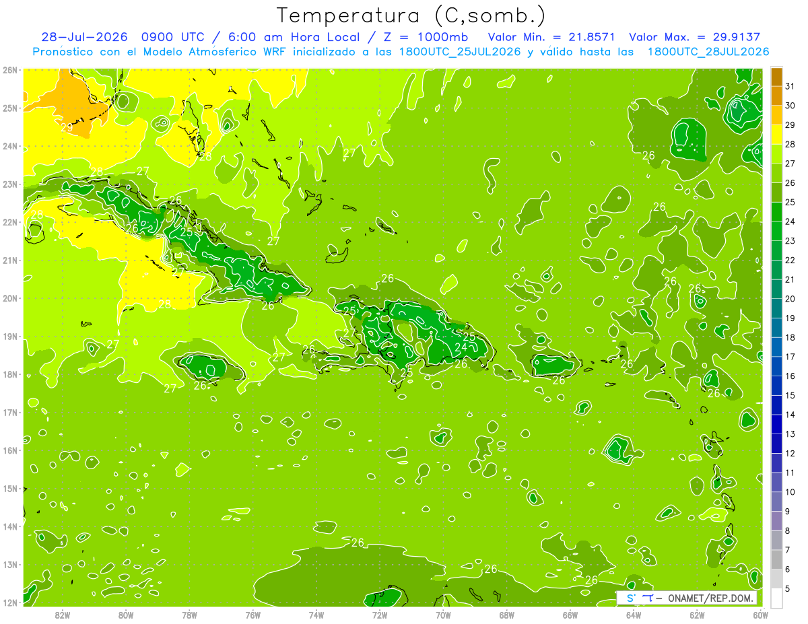
Task: Click the '25N' latitude axis label
Action: pos(9,108)
